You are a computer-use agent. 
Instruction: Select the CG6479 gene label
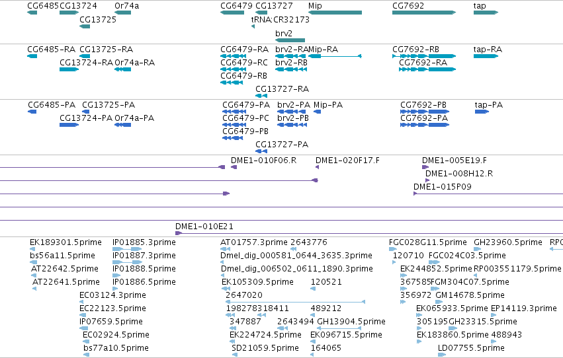click(x=236, y=6)
